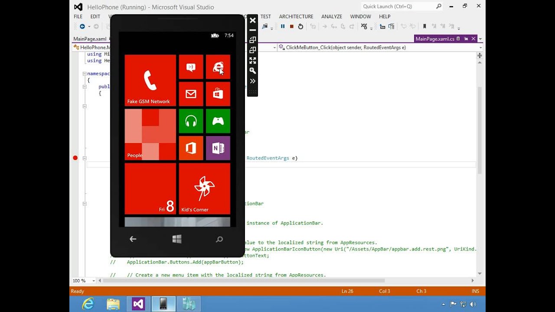Switch to the phone emulator taskbar button
The width and height of the screenshot is (555, 312).
point(163,304)
